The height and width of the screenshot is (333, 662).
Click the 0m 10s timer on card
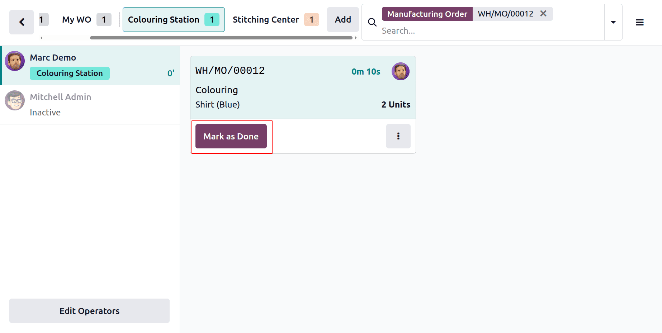click(x=366, y=72)
